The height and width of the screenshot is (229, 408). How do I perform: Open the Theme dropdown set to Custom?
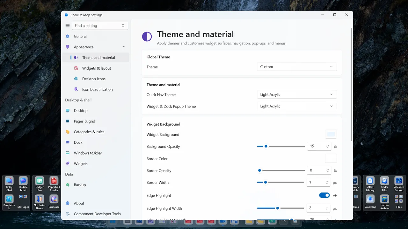click(x=297, y=67)
